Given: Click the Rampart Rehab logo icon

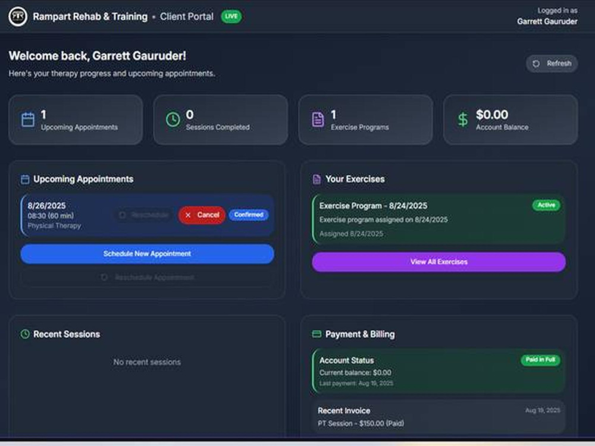Looking at the screenshot, I should pos(18,17).
